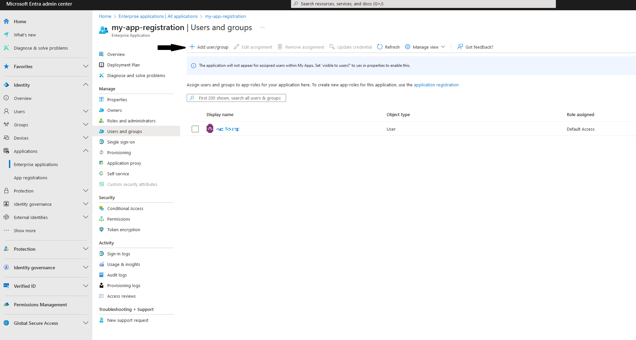Click Enterprise applications | All applications breadcrumb
Image resolution: width=636 pixels, height=340 pixels.
point(158,16)
